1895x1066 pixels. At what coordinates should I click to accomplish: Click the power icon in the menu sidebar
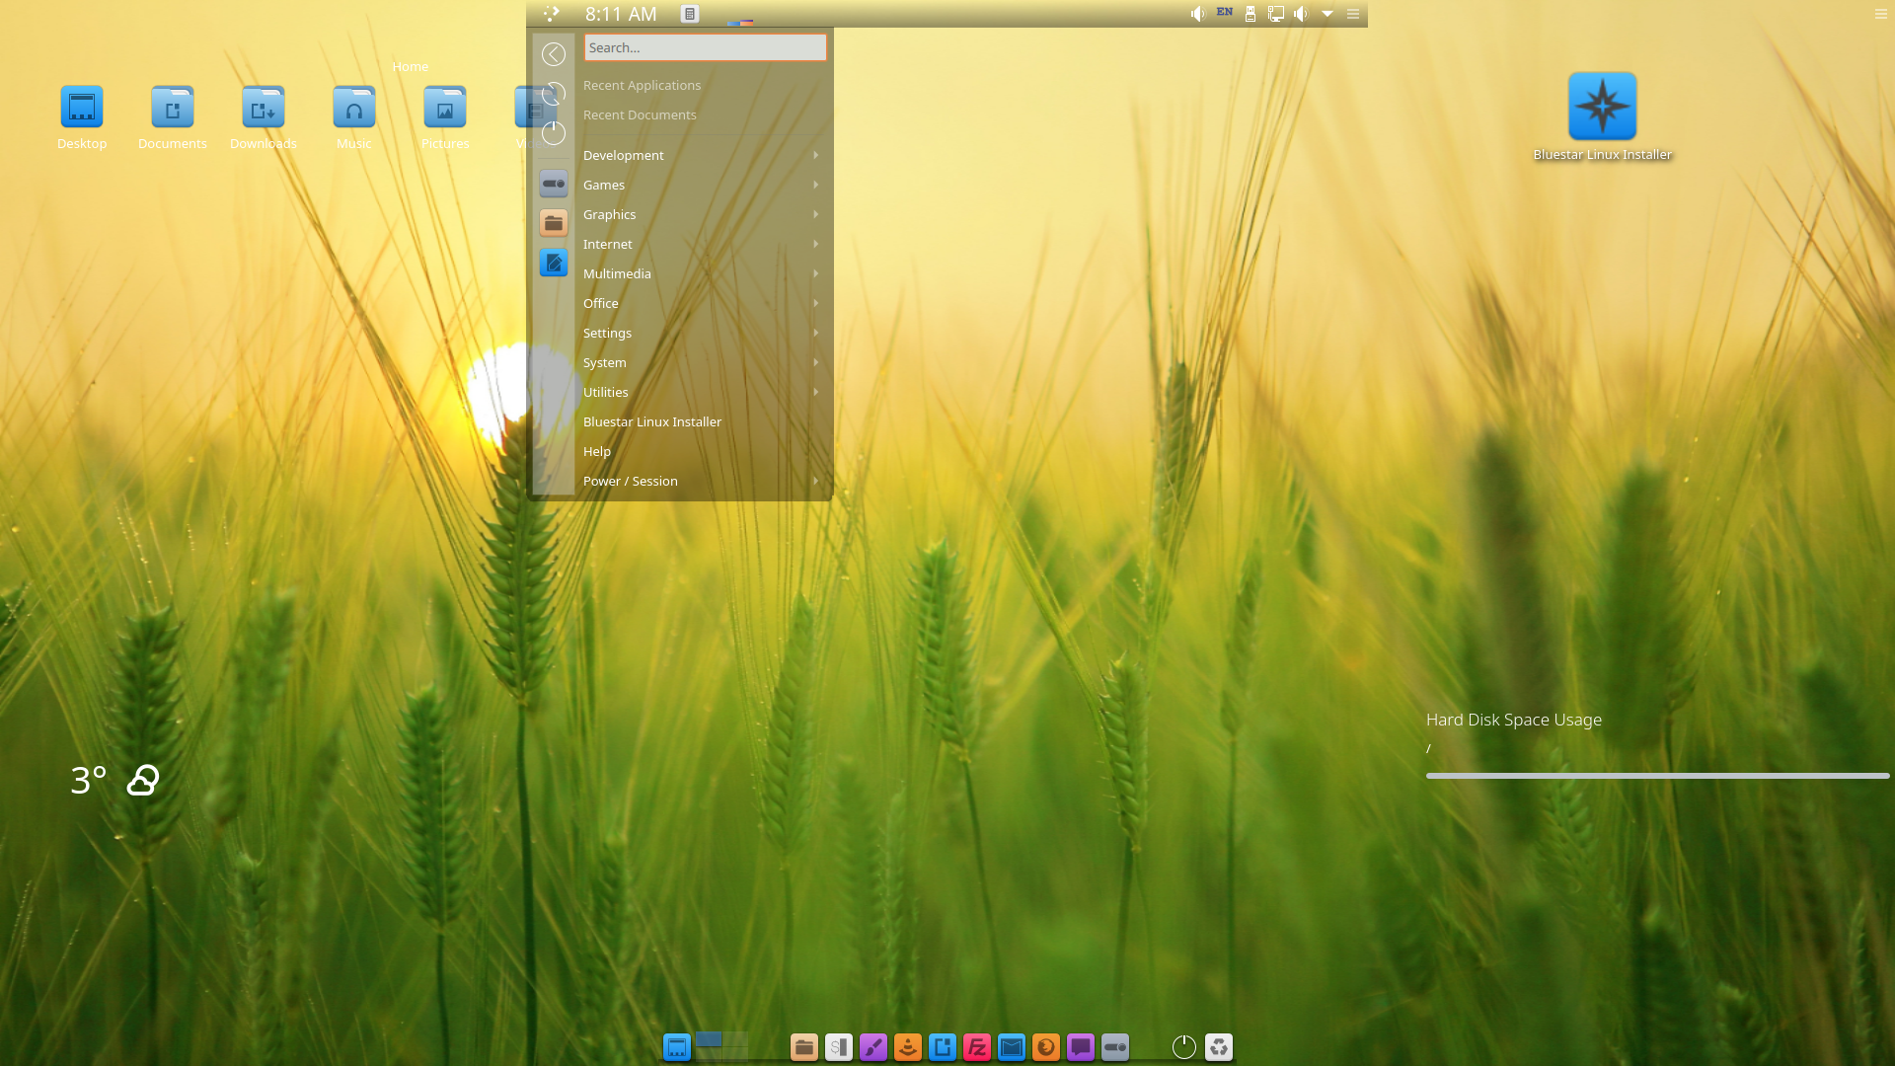pos(554,132)
